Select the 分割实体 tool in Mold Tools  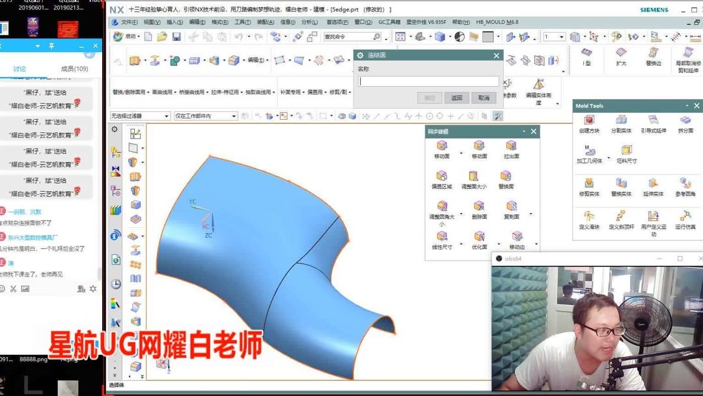pos(620,120)
